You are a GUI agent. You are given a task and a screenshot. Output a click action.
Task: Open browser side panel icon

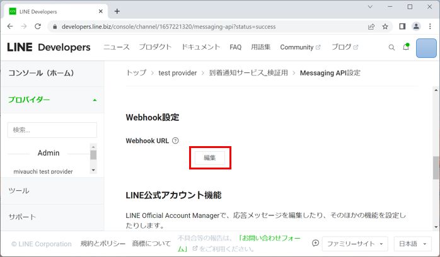[402, 26]
